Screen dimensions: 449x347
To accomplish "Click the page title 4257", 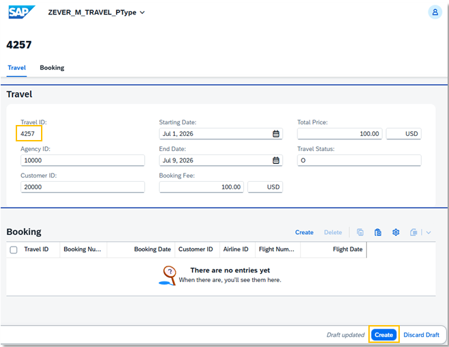I will (x=19, y=44).
